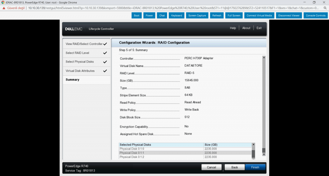Click the summary panel scroll-up arrow

(x=264, y=58)
